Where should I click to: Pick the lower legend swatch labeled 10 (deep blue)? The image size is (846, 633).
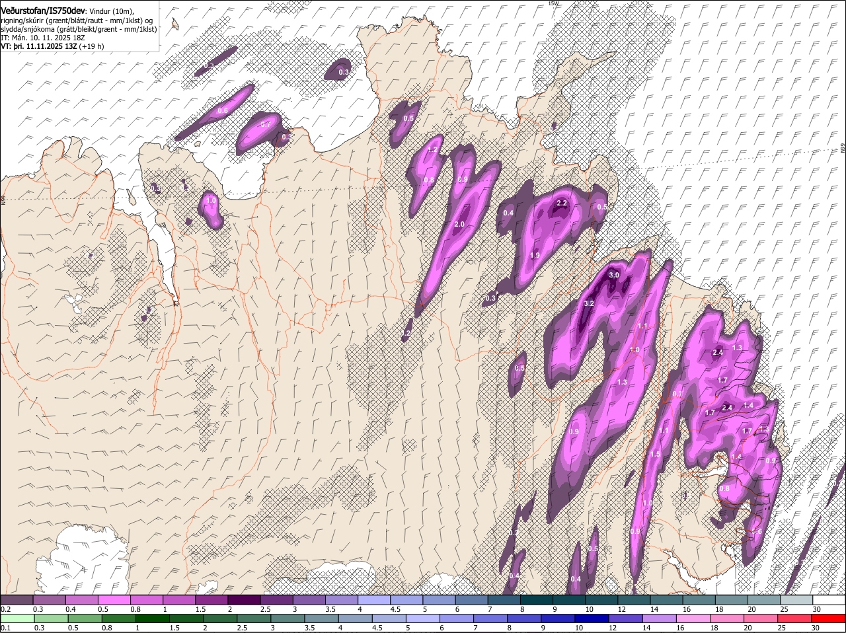[592, 618]
